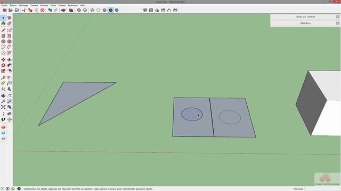Expand the Matières panel

305,23
